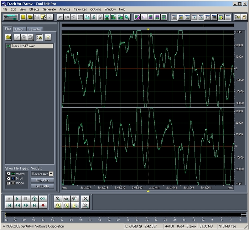Enable looped playback with infinity button
The height and width of the screenshot is (230, 249).
(43, 199)
